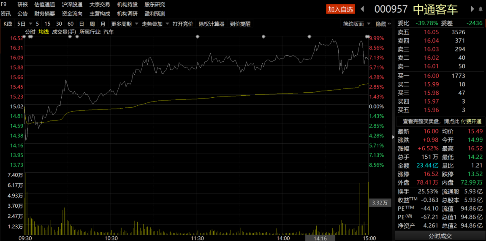
Task: Toggle the 分时 line legend
Action: (30, 32)
